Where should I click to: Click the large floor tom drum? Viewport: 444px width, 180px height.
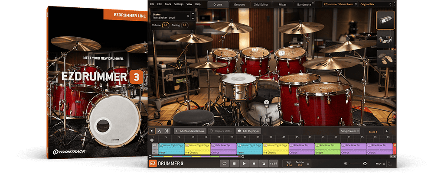click(325, 104)
